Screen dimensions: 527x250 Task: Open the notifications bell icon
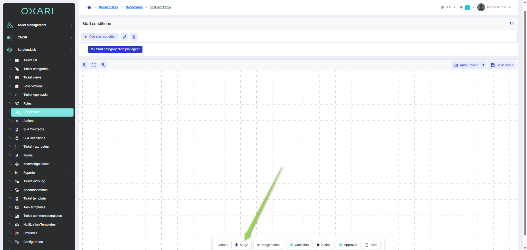[461, 7]
